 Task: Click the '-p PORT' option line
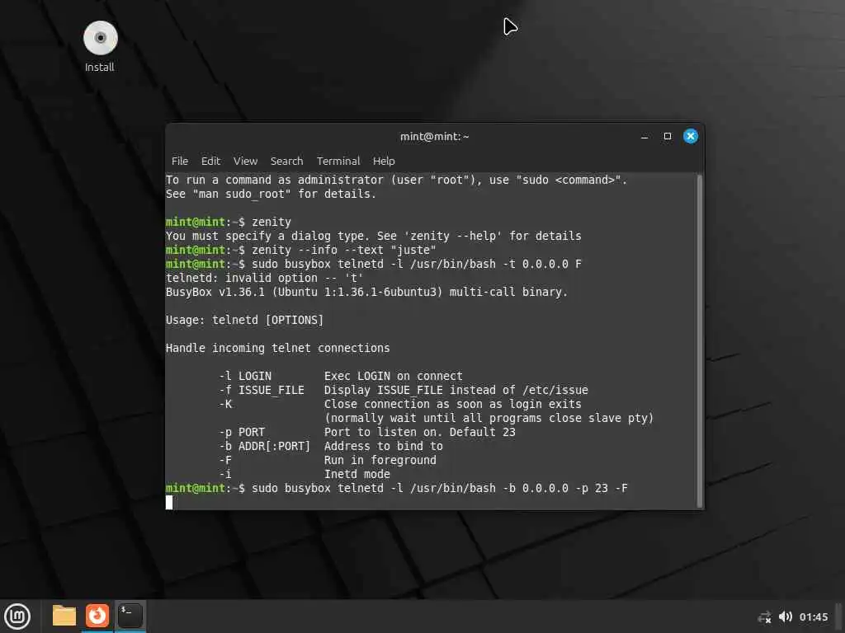367,432
